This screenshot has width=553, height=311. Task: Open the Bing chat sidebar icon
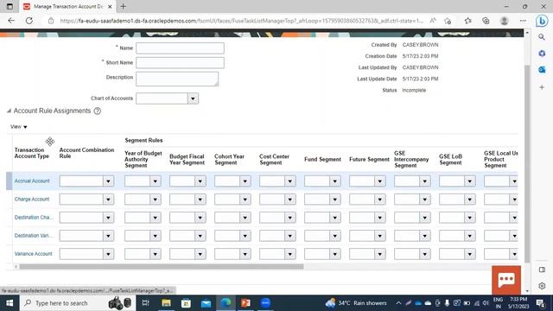(x=542, y=21)
